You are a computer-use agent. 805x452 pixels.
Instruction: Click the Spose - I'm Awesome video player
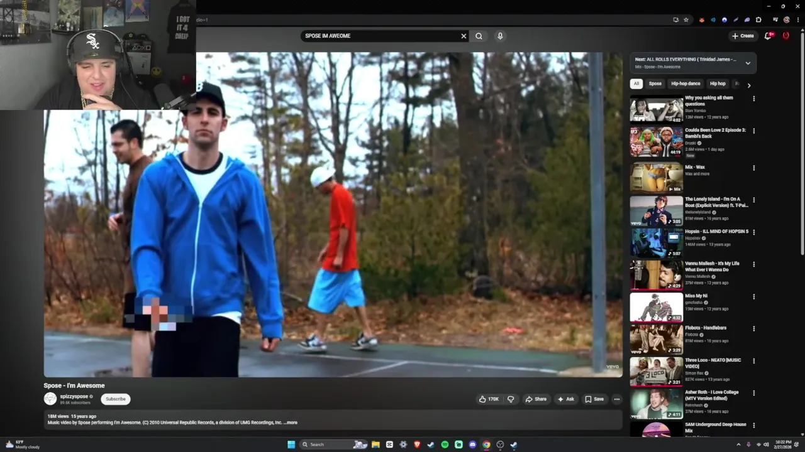[x=333, y=215]
